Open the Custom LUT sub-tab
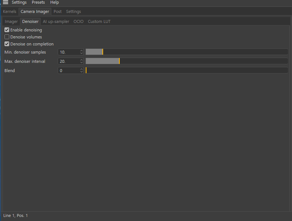Image resolution: width=292 pixels, height=221 pixels. tap(99, 21)
